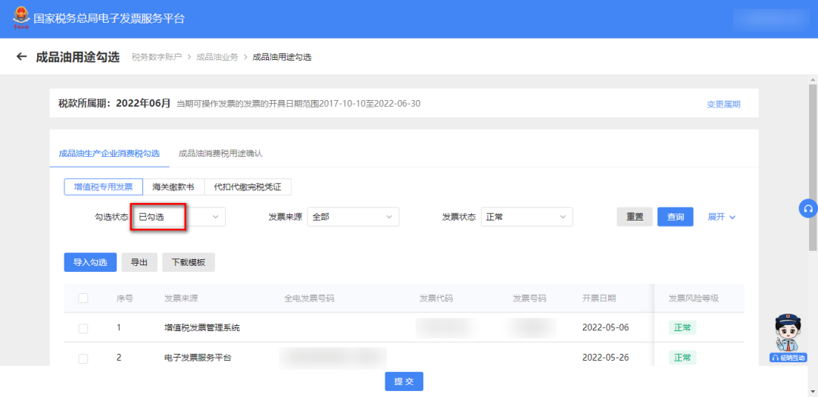Screen dimensions: 818x397
Task: Open 税务数字账户 breadcrumb link
Action: 157,57
